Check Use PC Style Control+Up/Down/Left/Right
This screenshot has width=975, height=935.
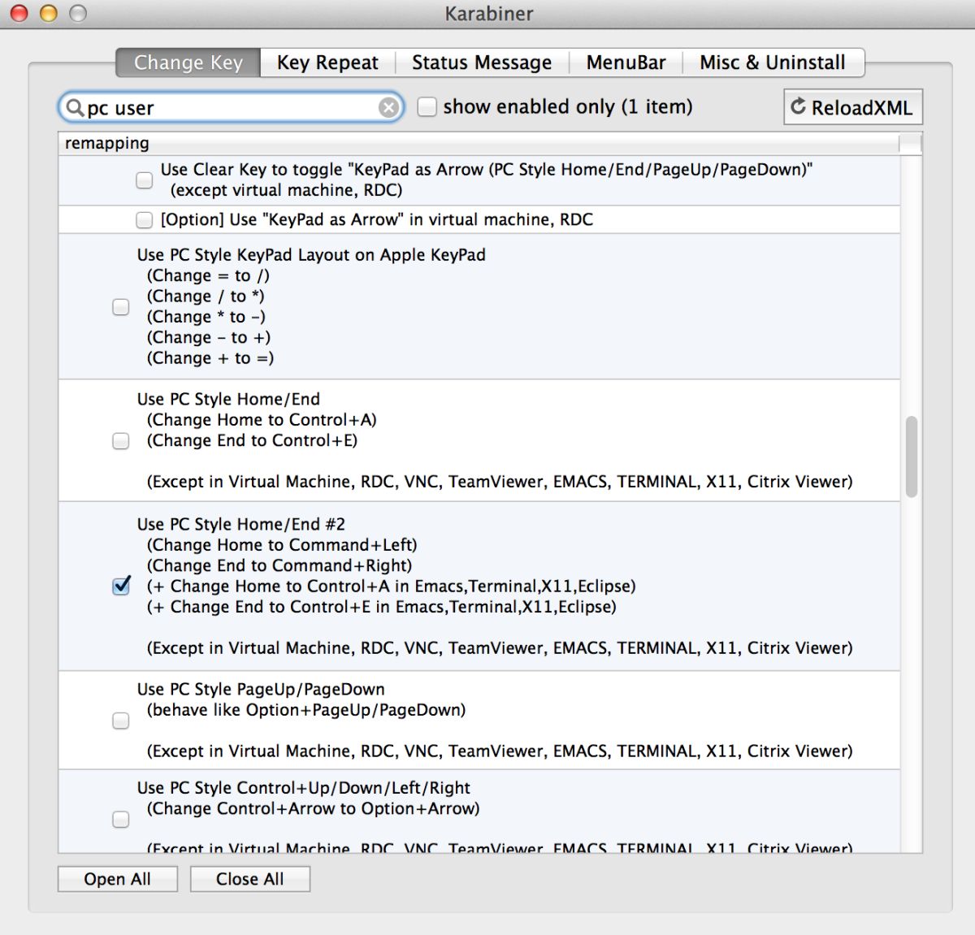click(120, 819)
